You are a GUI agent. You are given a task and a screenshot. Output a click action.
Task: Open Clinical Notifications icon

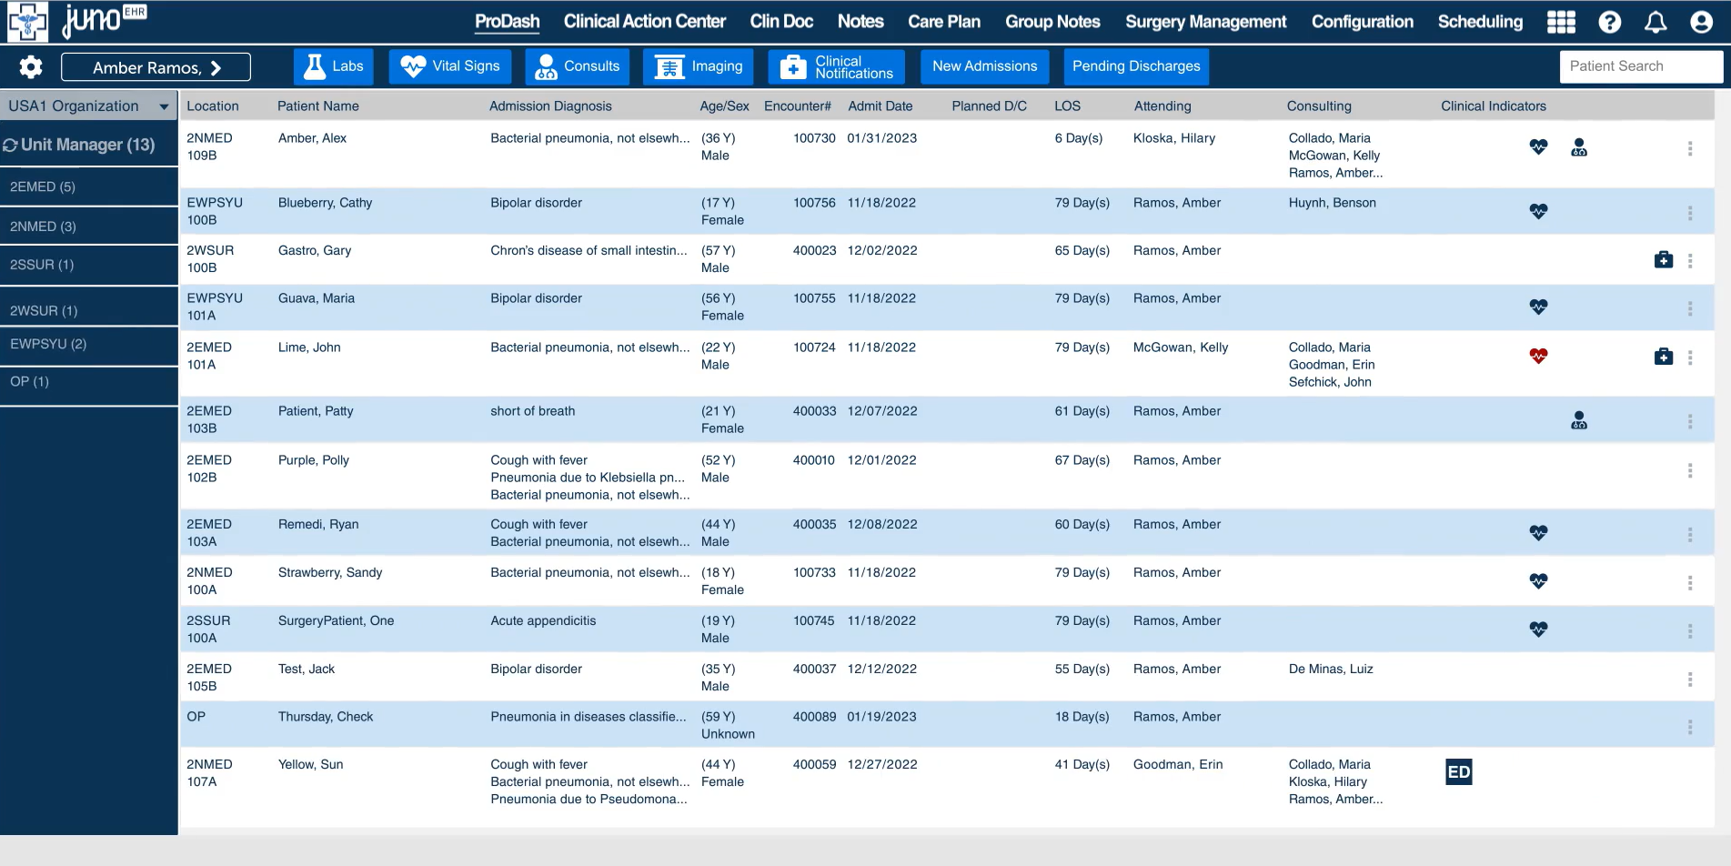791,66
